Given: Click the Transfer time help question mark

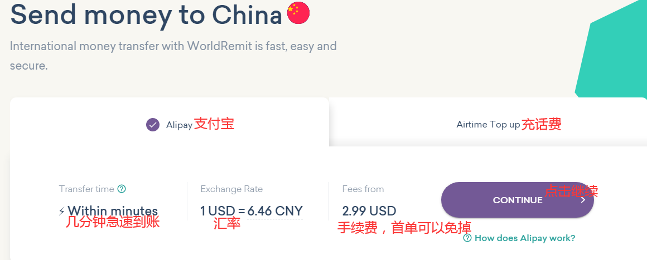Looking at the screenshot, I should (122, 189).
